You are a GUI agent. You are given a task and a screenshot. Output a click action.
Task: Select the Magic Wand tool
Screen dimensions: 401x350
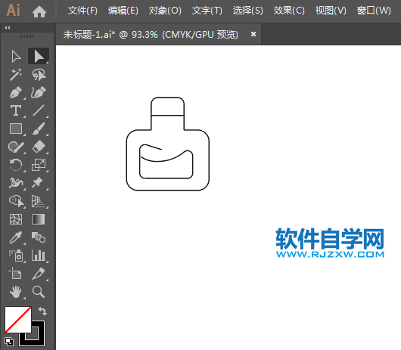16,74
